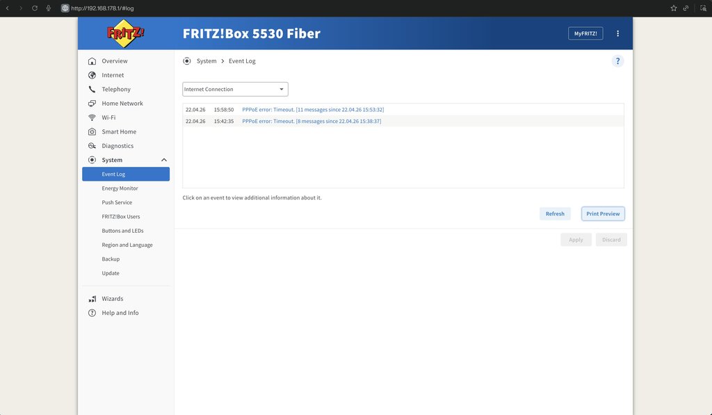Select Region and Language submenu item

pyautogui.click(x=126, y=245)
